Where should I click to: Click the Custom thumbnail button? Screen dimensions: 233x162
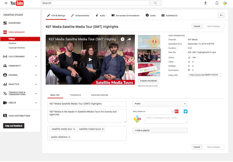[148, 80]
